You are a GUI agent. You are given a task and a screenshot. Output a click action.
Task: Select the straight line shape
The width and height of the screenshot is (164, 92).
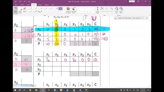point(79,9)
